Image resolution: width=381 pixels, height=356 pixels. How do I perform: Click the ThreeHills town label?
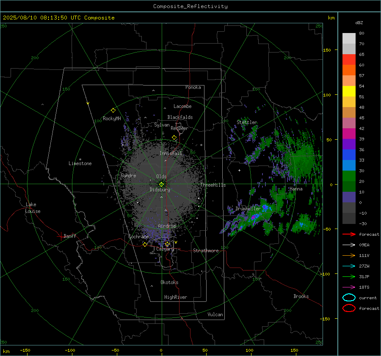point(213,185)
